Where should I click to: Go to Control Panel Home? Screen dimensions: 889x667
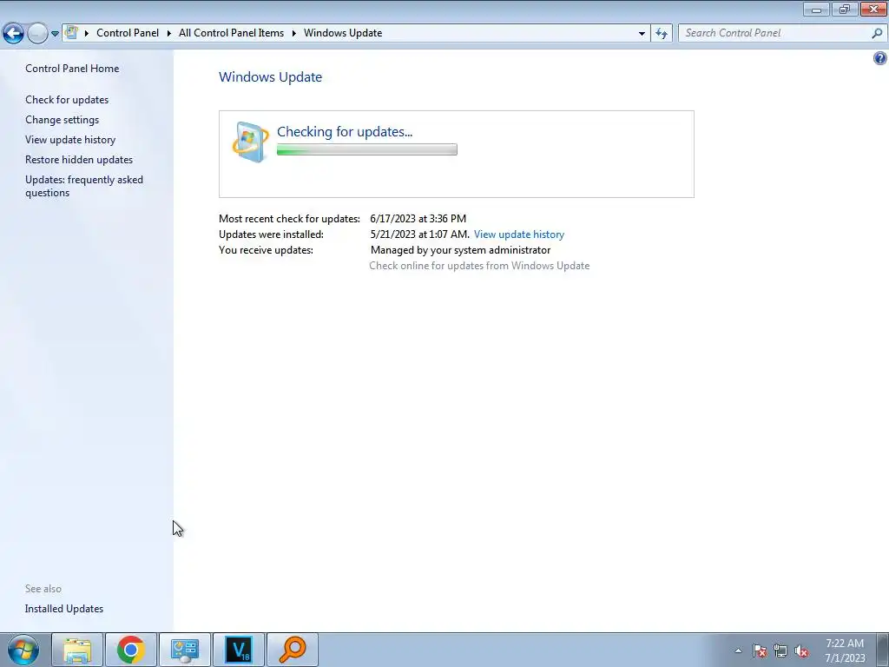tap(72, 69)
